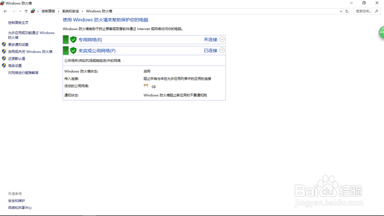Screen dimensions: 384x216
Task: Click Windows 防火墙阻止新应用时不要通知我 text
Action: (x=175, y=95)
